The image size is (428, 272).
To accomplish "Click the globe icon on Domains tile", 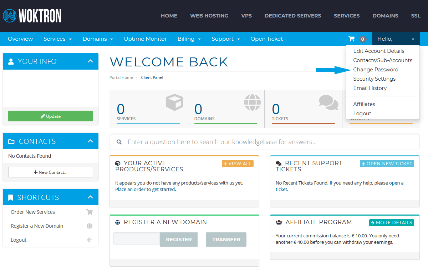I will (253, 102).
